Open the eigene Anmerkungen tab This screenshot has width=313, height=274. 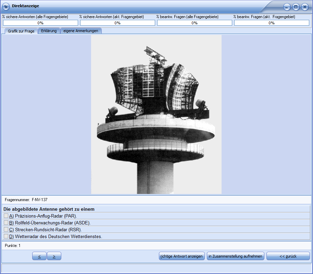(x=81, y=31)
